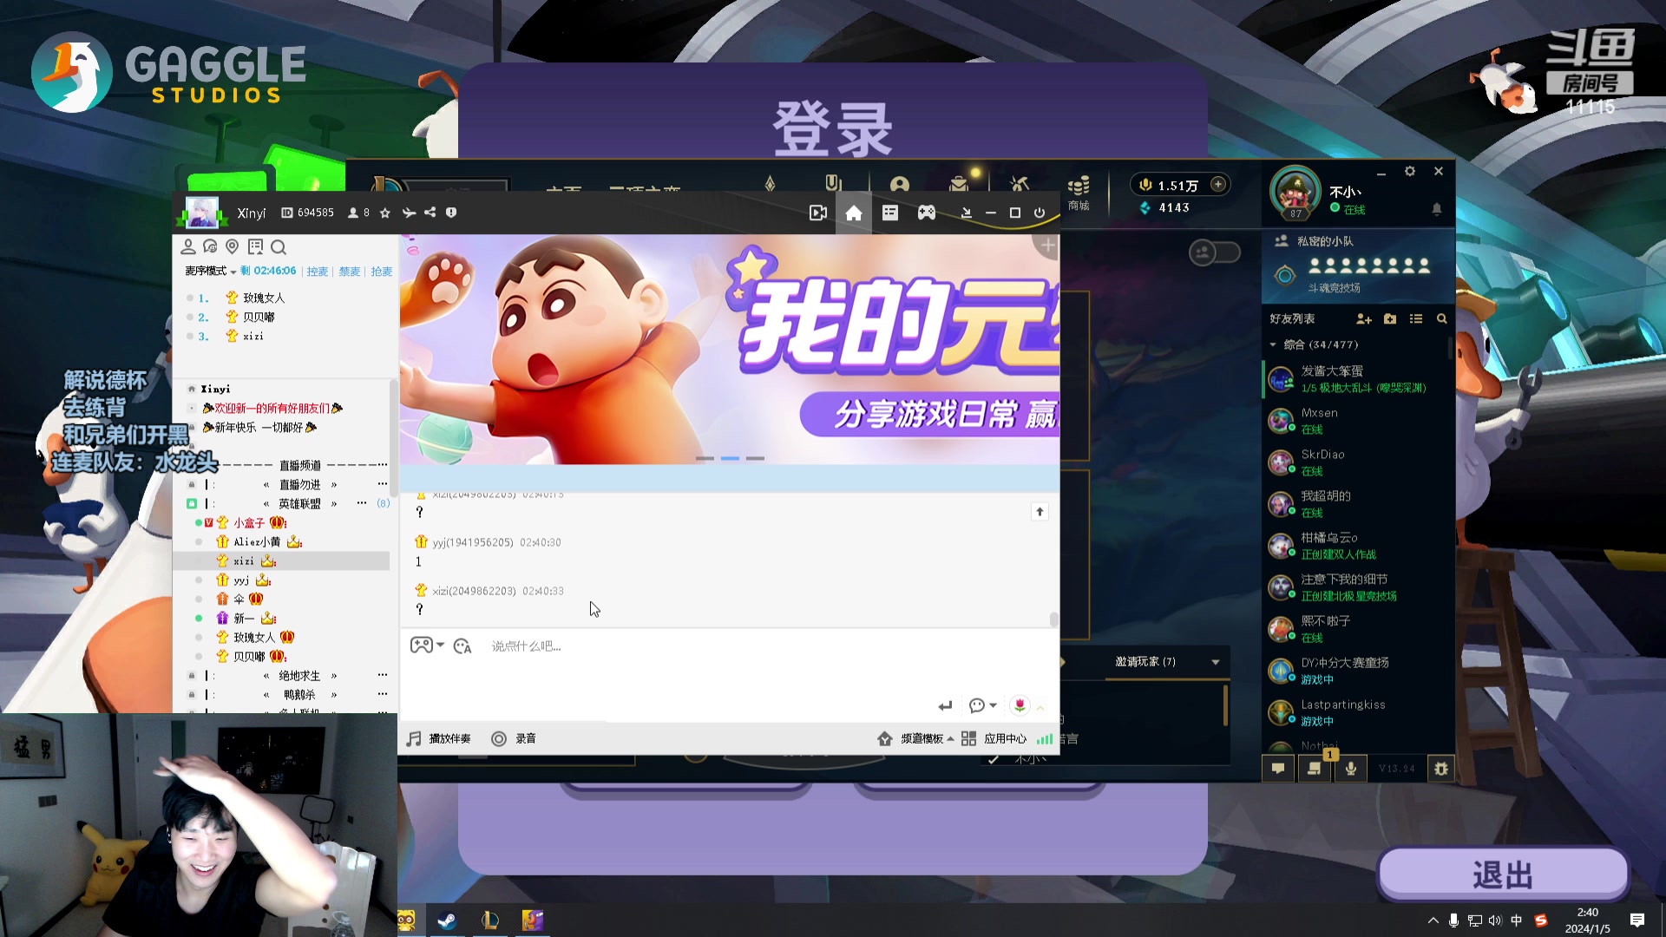This screenshot has width=1666, height=937.
Task: Open the home tab in Xinyi window
Action: [854, 213]
